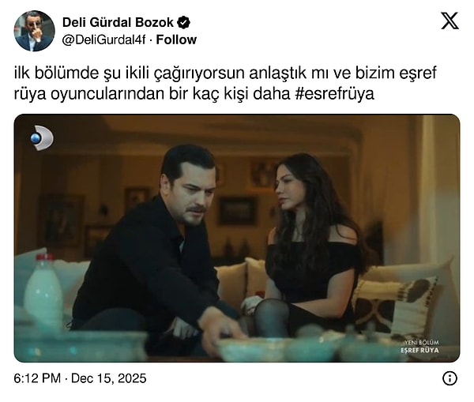Open the X logo link

[450, 21]
